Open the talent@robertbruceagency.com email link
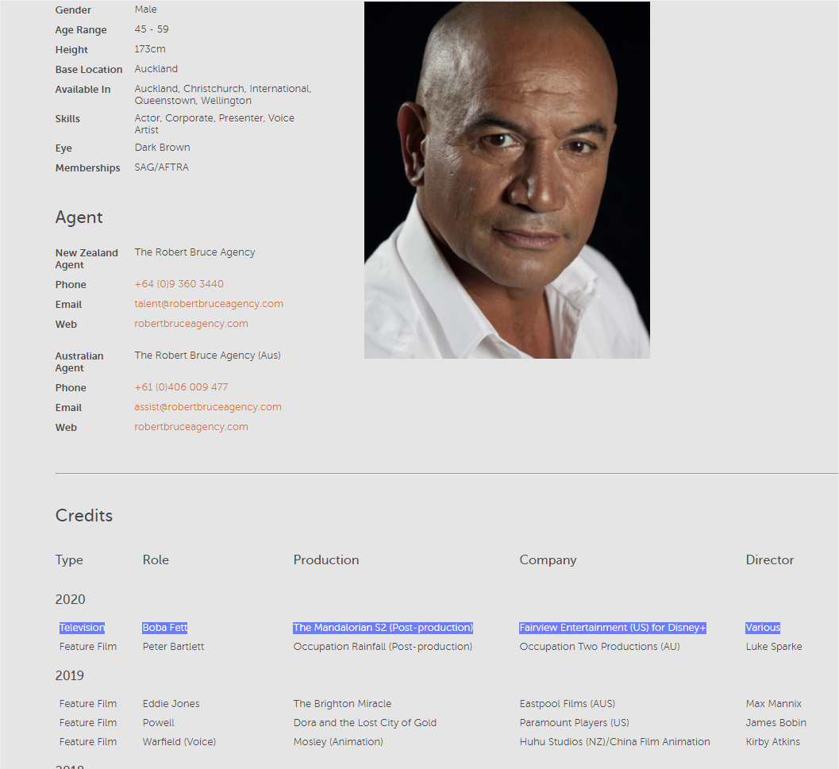 pos(209,304)
